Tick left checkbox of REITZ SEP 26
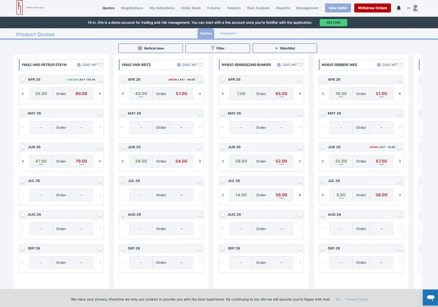438x307 pixels. 123,248
